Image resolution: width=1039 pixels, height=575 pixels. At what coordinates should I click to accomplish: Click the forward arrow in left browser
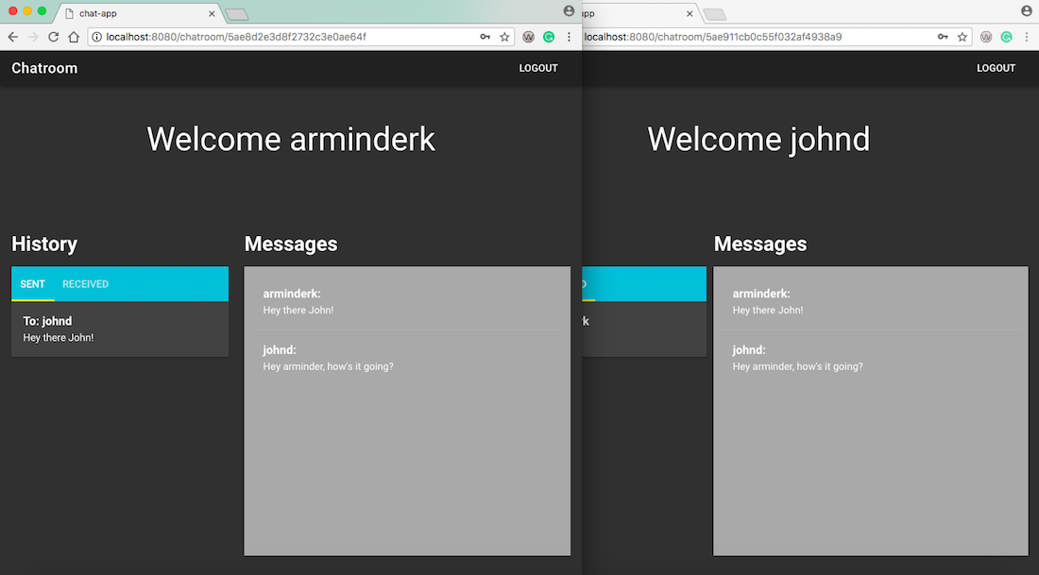[x=33, y=37]
